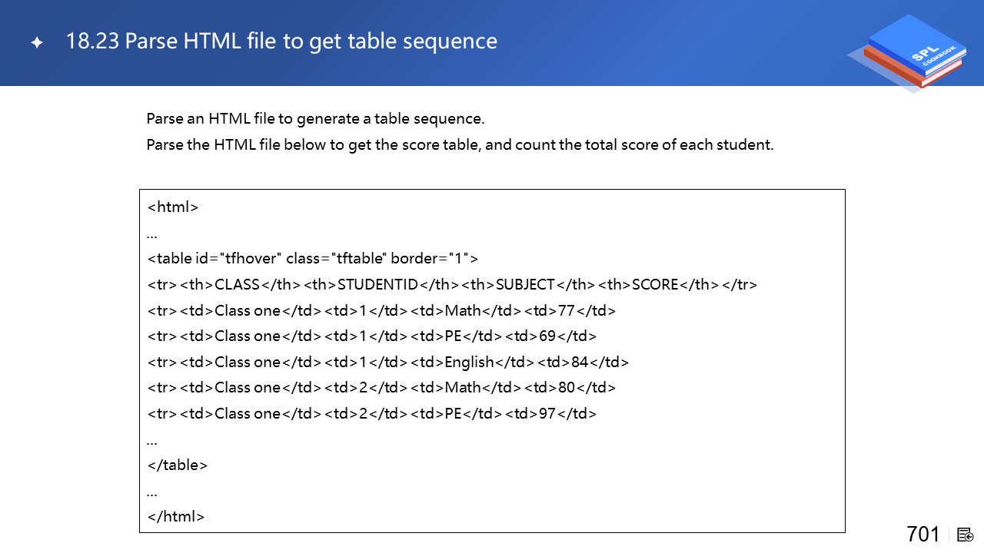
Task: Click the ellipsis line above </table>
Action: 152,440
